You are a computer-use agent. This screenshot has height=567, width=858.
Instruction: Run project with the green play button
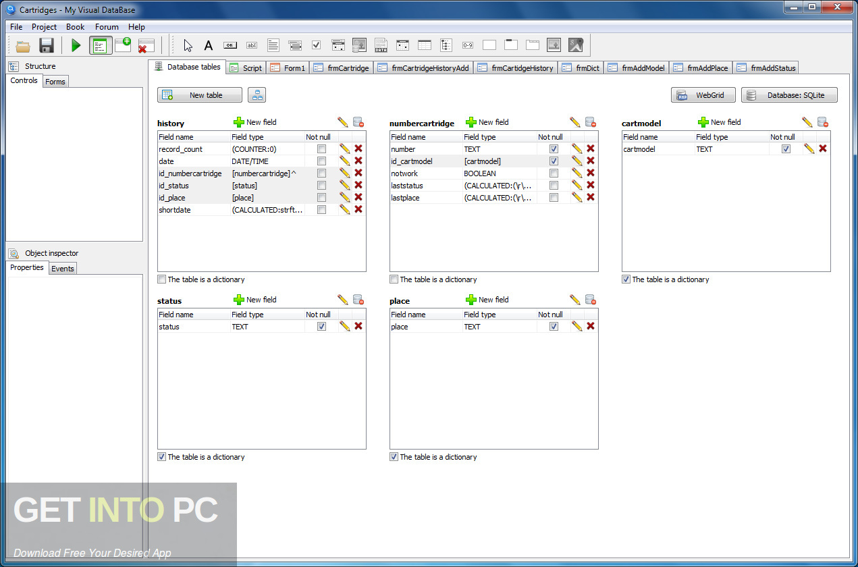pyautogui.click(x=76, y=46)
